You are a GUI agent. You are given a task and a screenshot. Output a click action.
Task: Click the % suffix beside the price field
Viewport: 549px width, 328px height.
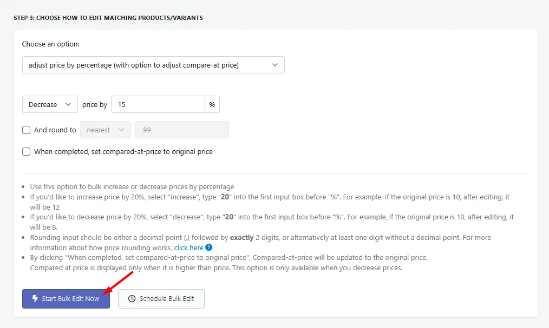(x=212, y=104)
